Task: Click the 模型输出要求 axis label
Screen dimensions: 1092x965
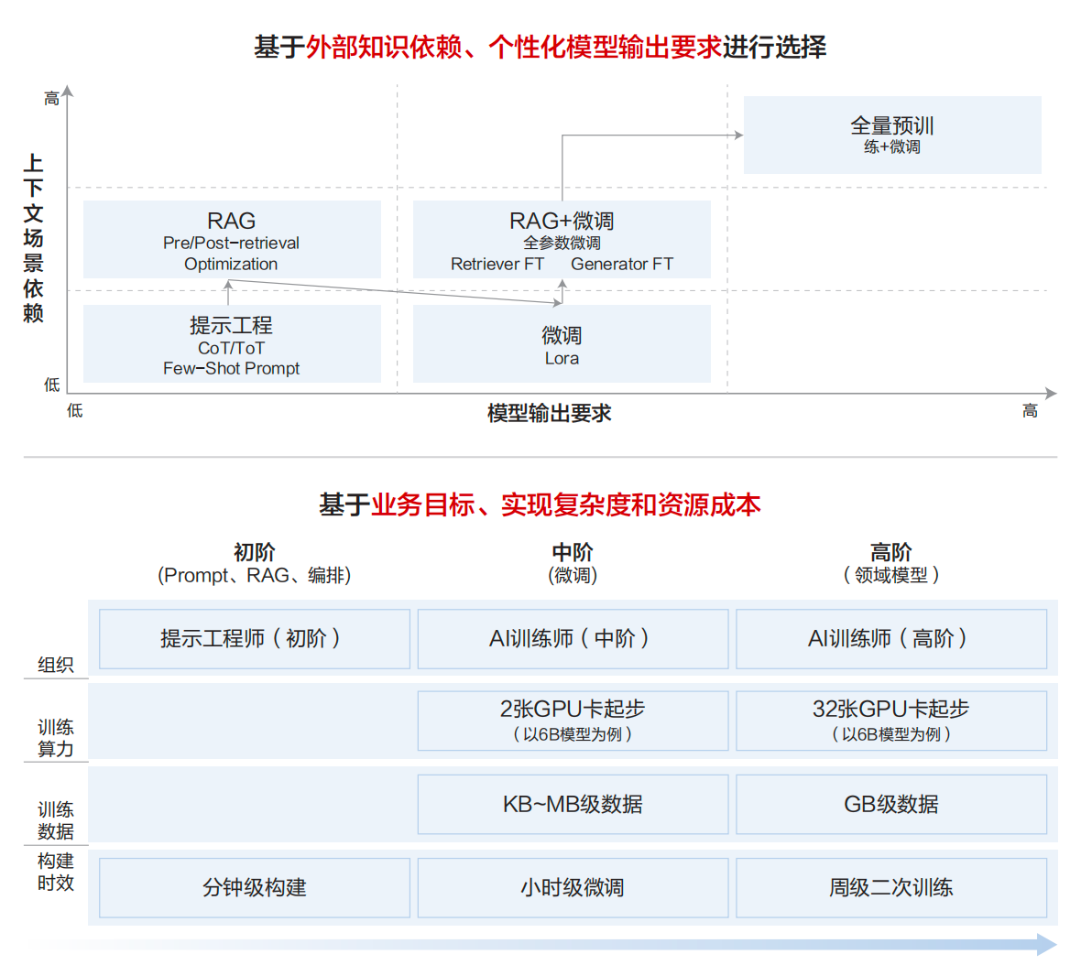Action: coord(549,413)
